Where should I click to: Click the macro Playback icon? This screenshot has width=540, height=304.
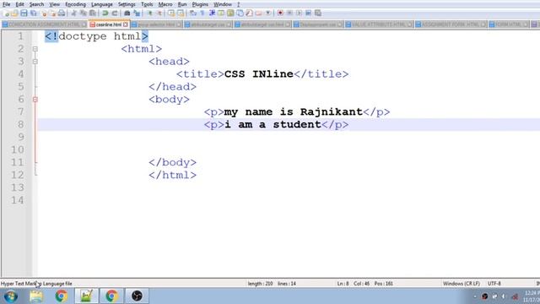[x=299, y=14]
